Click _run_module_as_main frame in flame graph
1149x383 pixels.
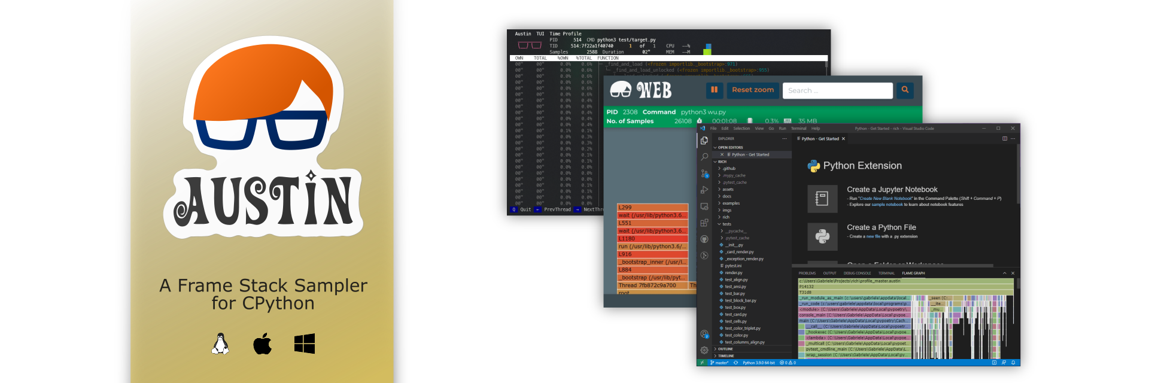(855, 298)
